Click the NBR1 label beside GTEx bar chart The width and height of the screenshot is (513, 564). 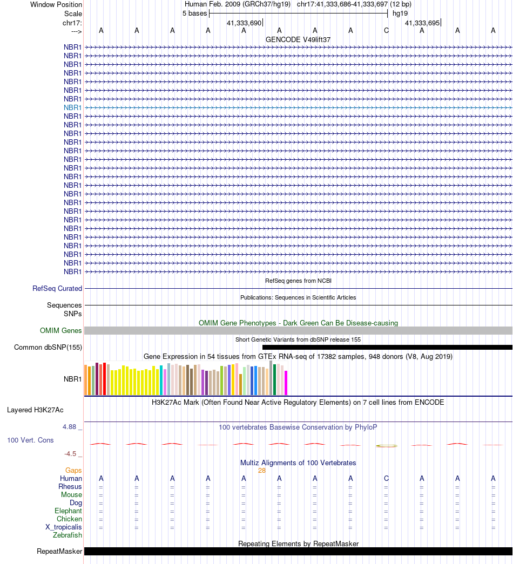72,379
